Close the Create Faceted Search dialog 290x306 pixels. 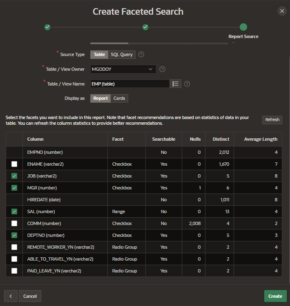point(282,11)
